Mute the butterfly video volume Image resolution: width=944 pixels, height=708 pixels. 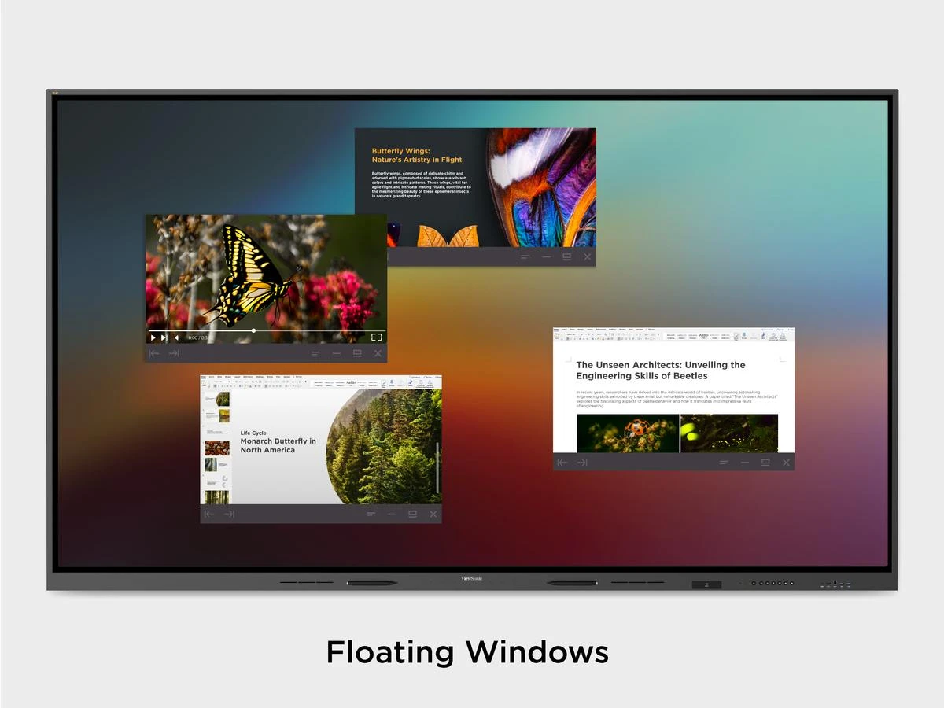(177, 337)
